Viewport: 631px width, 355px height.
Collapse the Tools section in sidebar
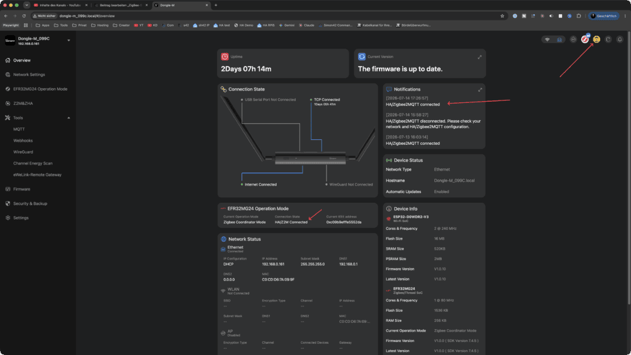point(68,118)
